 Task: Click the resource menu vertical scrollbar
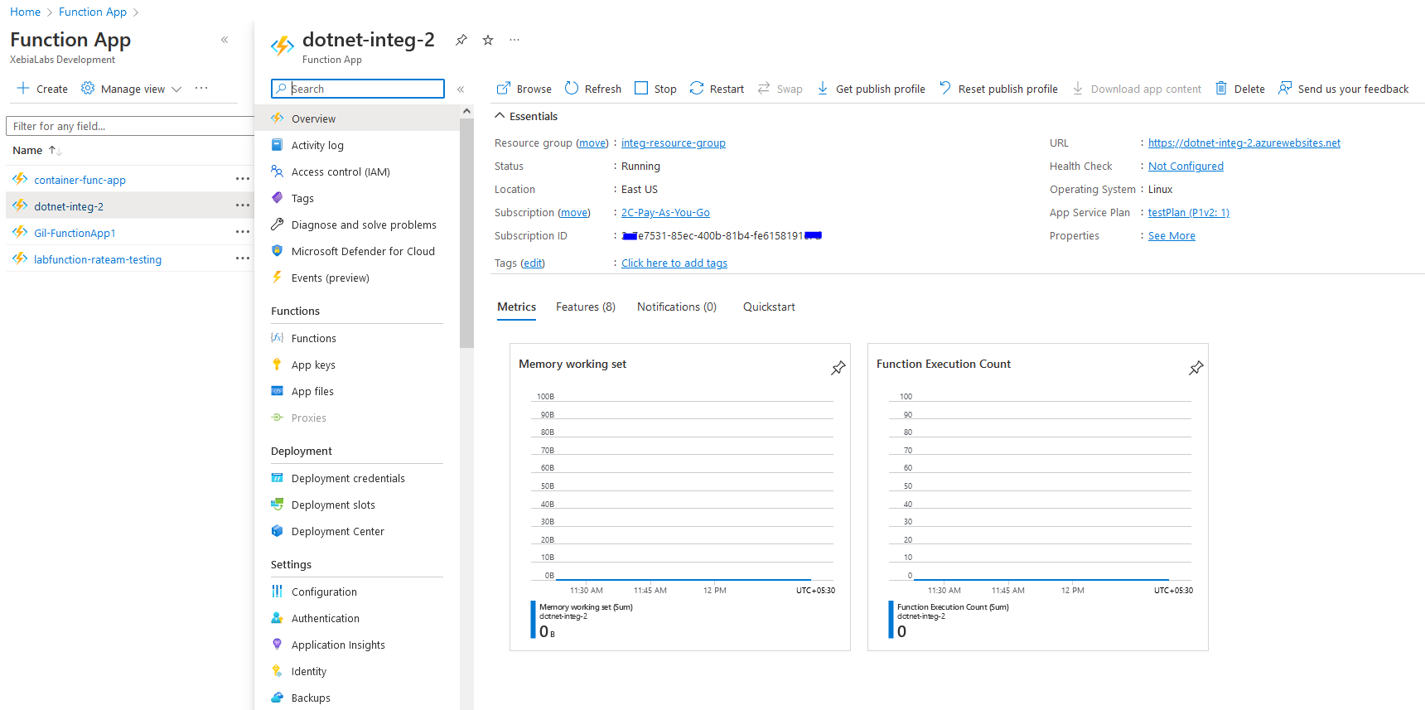click(466, 232)
